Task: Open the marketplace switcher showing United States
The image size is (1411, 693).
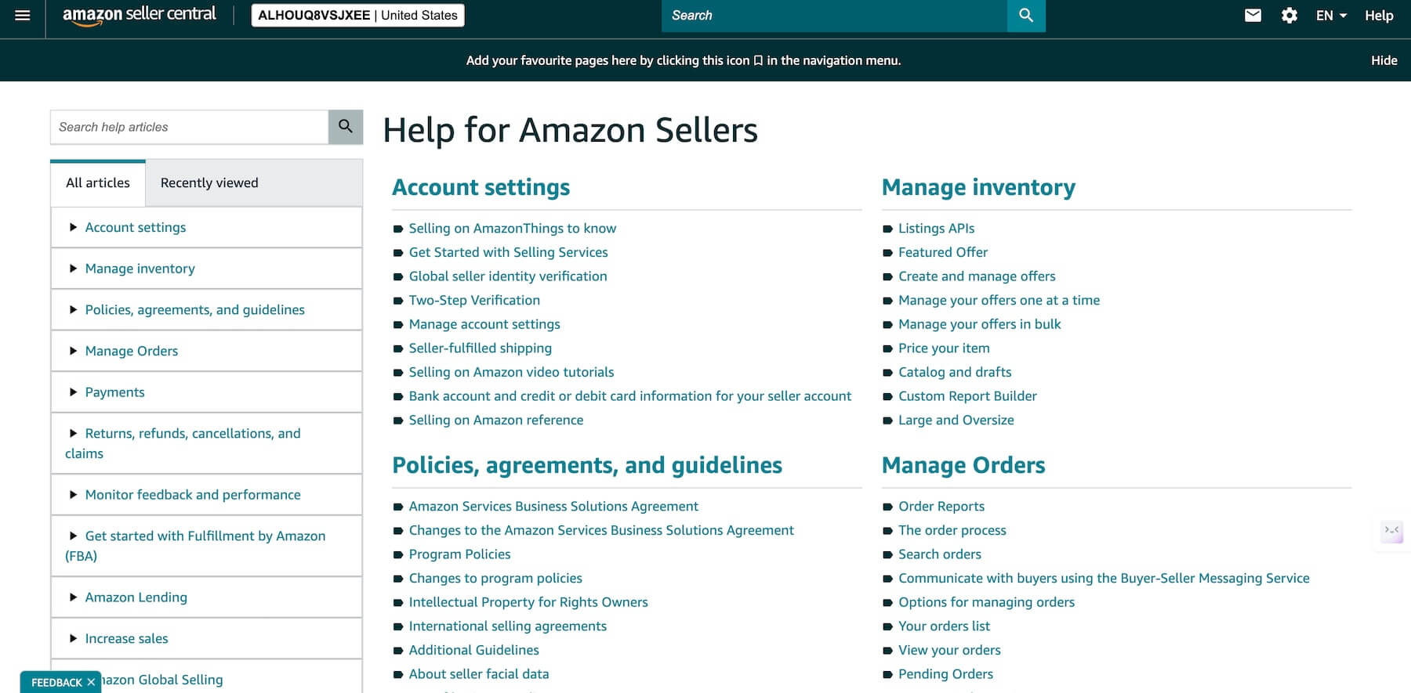Action: pos(357,14)
